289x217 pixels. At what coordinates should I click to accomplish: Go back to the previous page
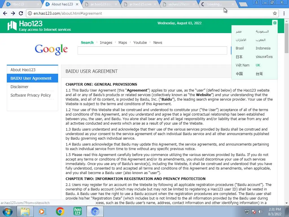(5, 13)
